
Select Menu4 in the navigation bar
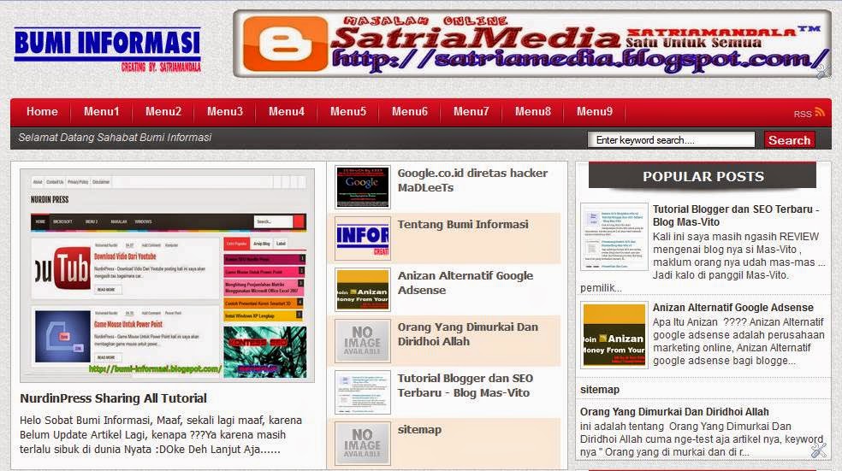pos(286,112)
